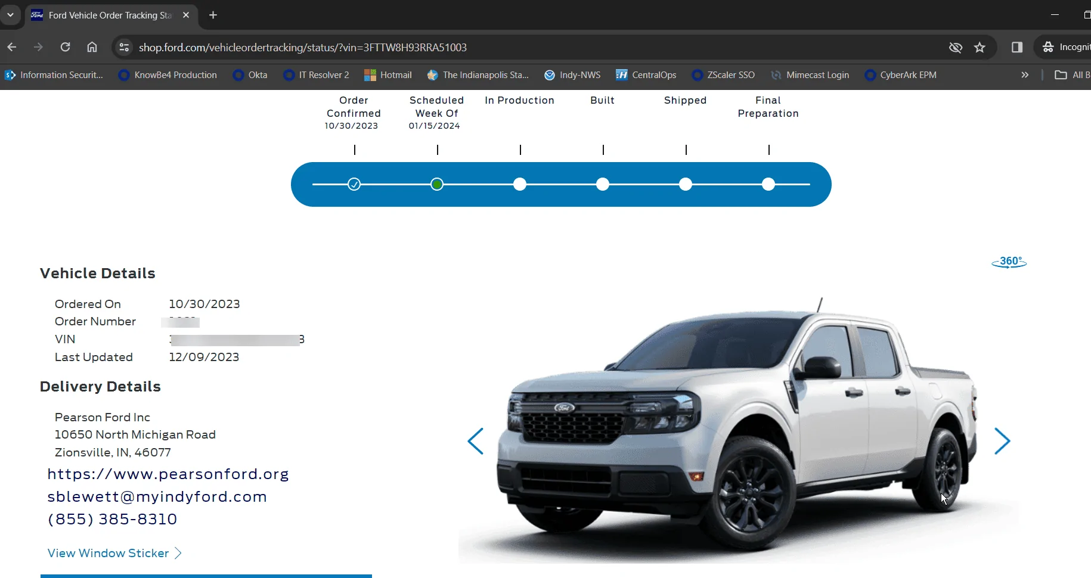Open the Hotmail bookmark
The height and width of the screenshot is (578, 1091).
click(388, 75)
